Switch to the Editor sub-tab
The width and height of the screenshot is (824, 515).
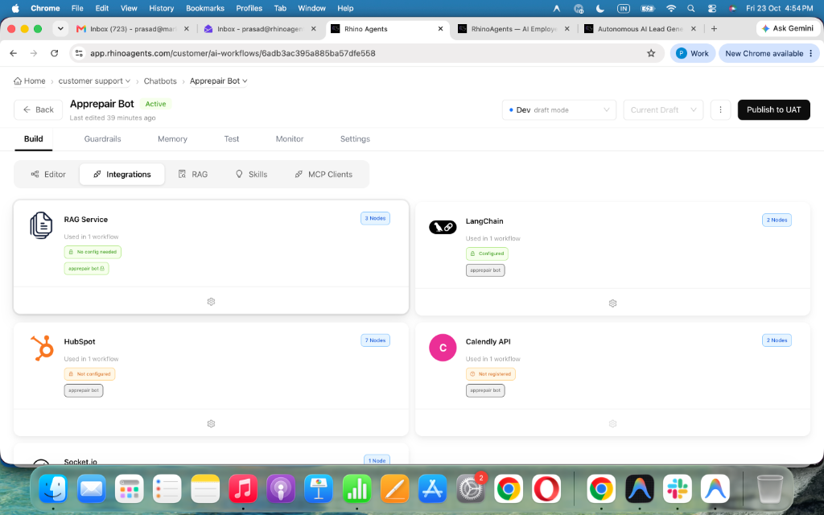(47, 174)
